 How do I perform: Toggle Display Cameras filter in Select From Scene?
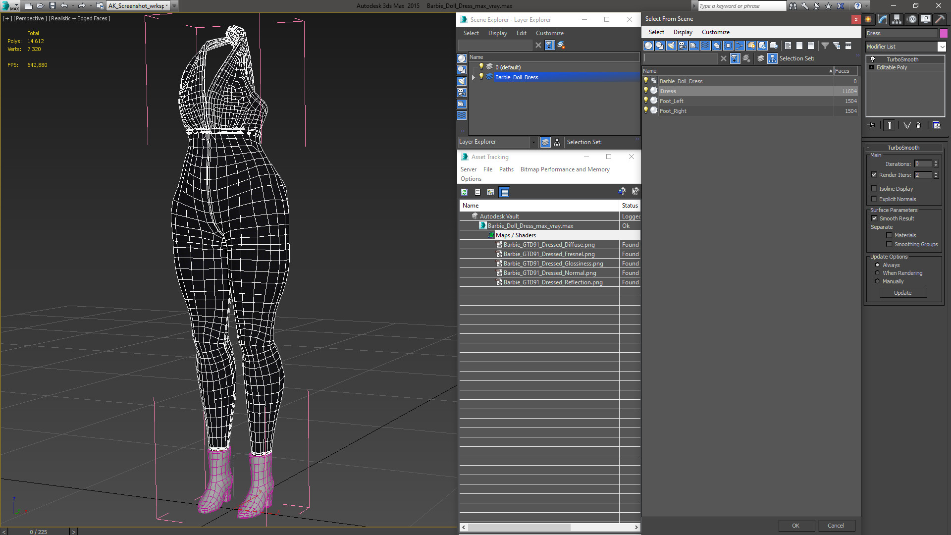683,46
